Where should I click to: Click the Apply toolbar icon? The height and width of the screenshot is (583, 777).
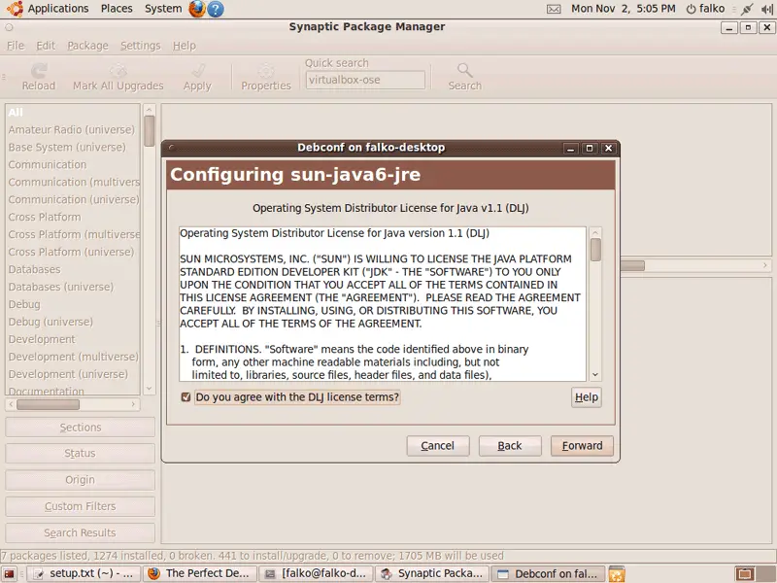click(198, 71)
